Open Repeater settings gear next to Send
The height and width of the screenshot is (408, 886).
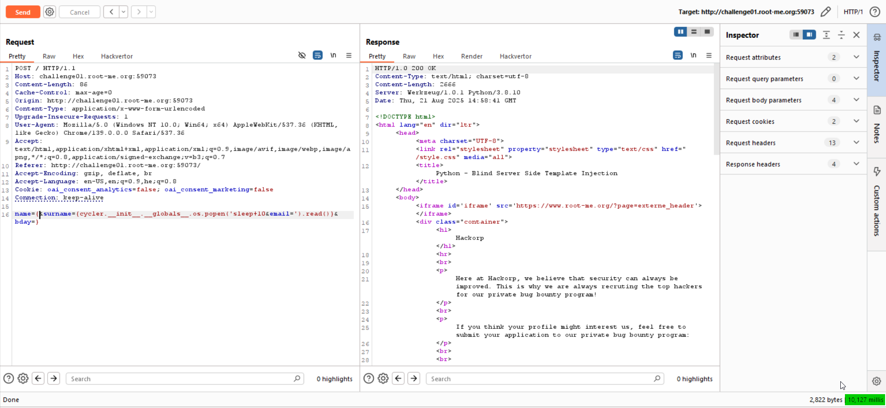49,12
